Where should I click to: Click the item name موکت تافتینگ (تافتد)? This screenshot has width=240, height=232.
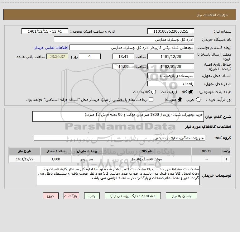pyautogui.click(x=147, y=159)
